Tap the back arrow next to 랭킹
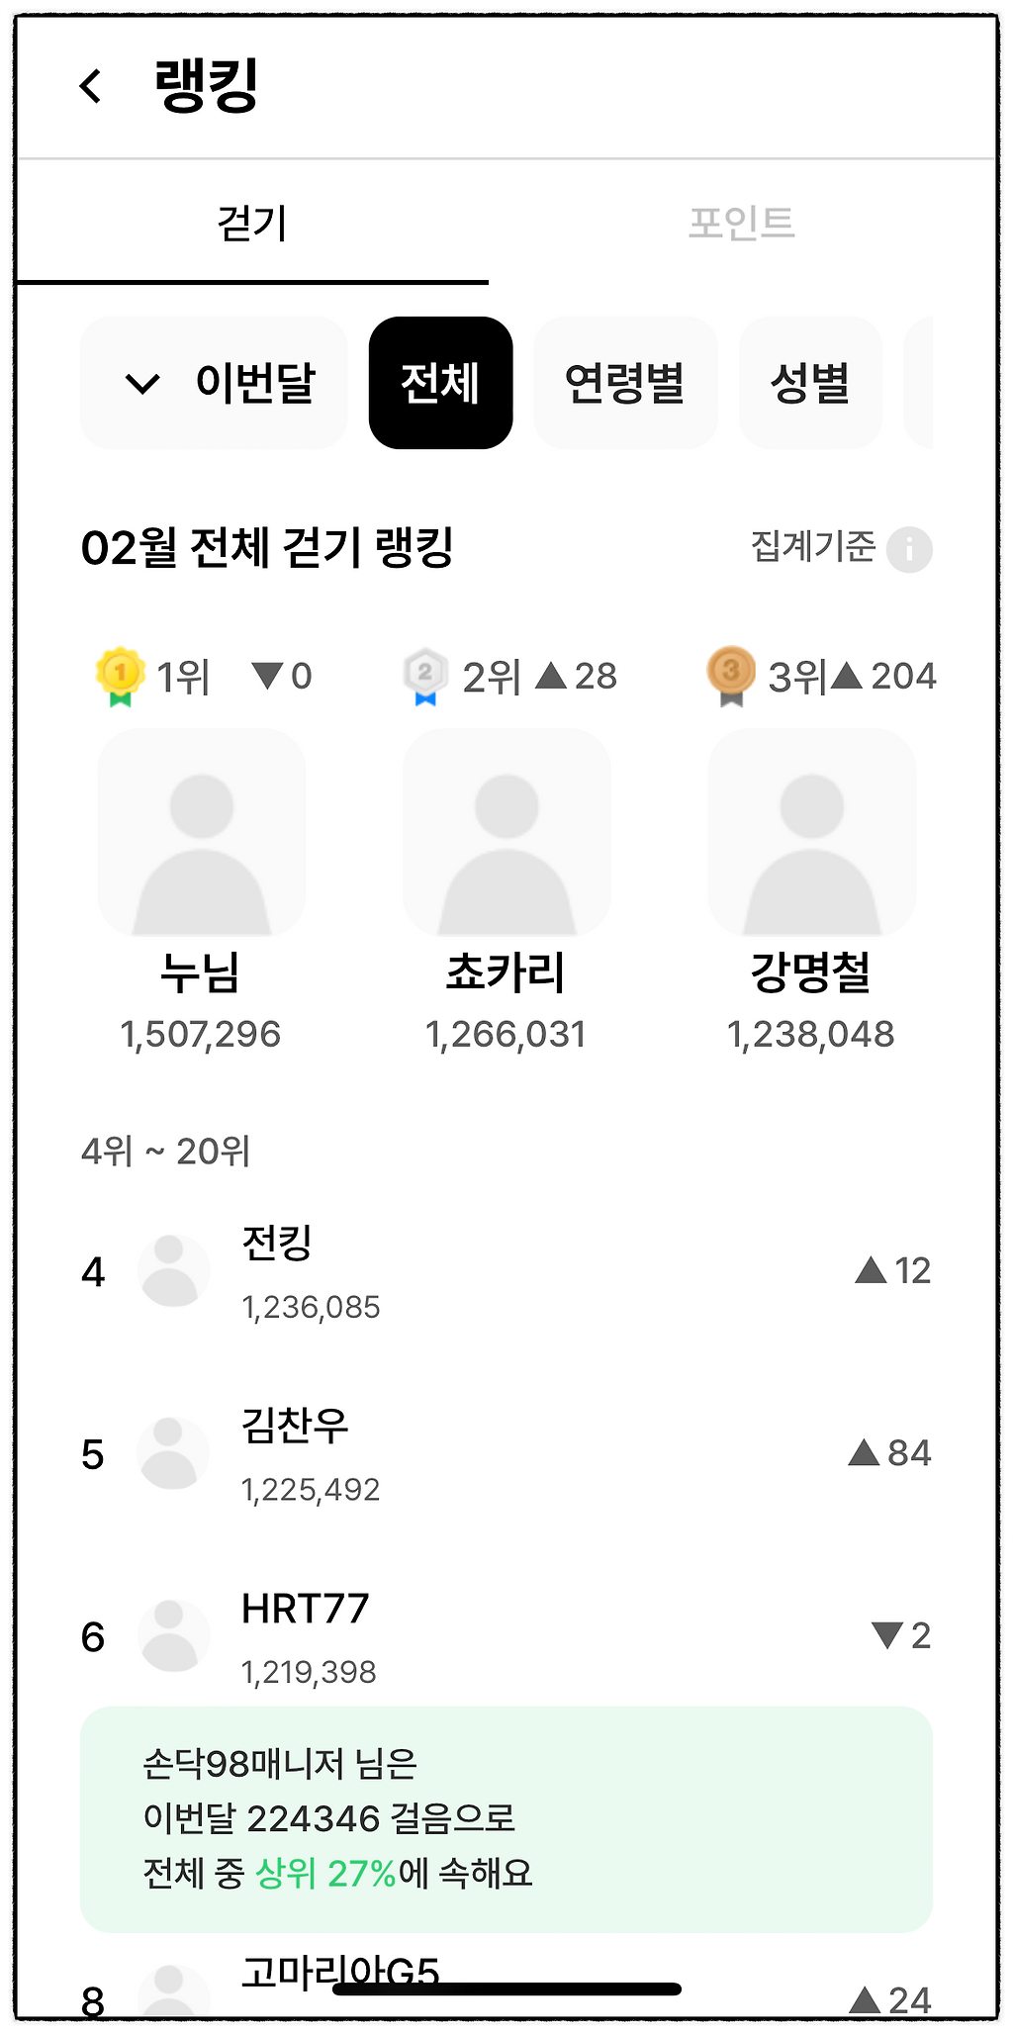 (91, 86)
